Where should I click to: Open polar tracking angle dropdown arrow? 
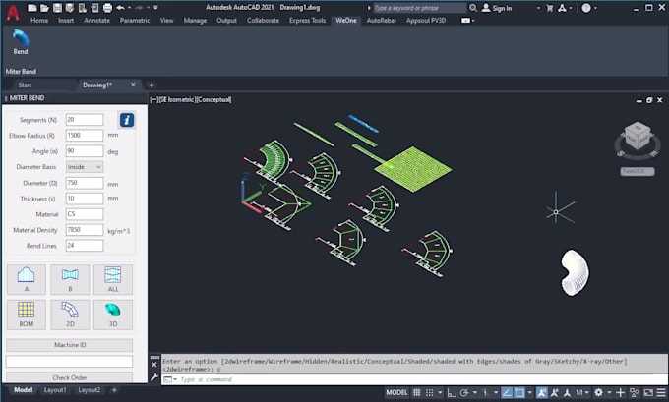coord(474,392)
